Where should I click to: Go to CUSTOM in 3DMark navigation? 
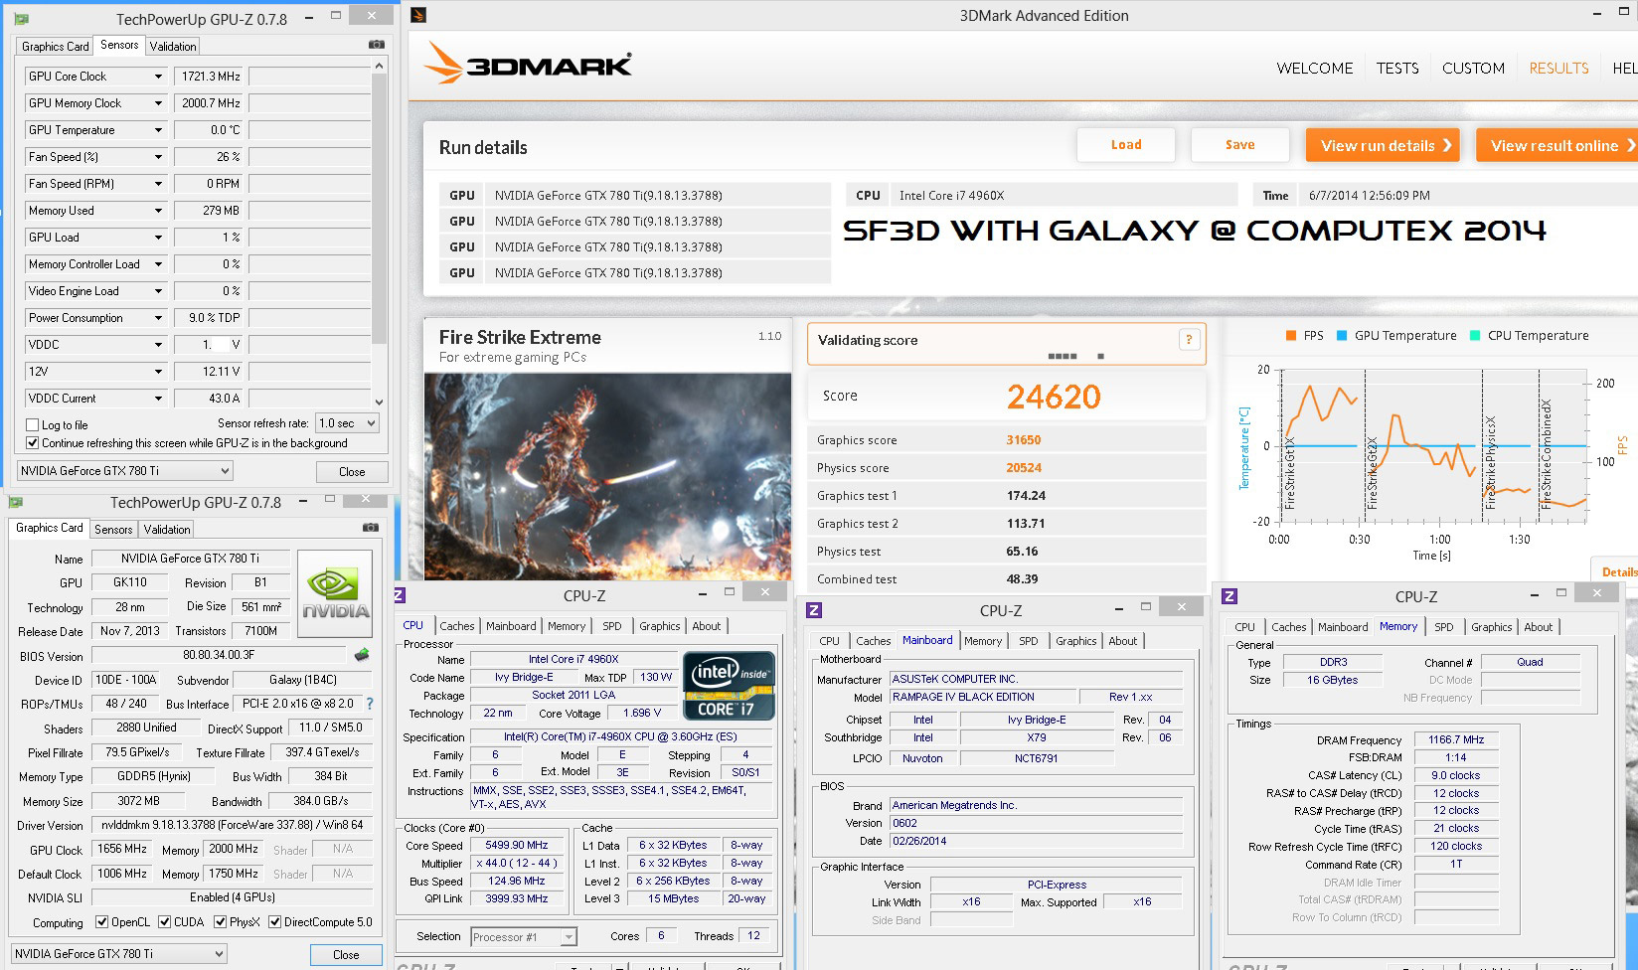[1473, 69]
